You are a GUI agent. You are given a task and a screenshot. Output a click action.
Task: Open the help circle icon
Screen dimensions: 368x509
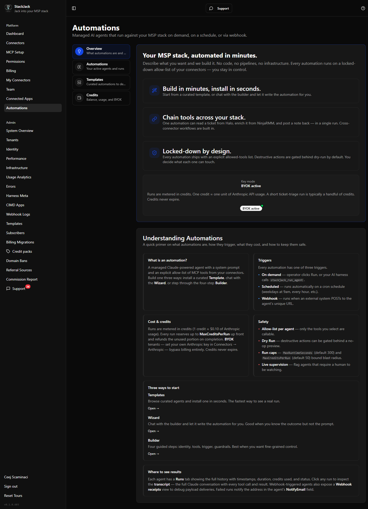click(363, 8)
